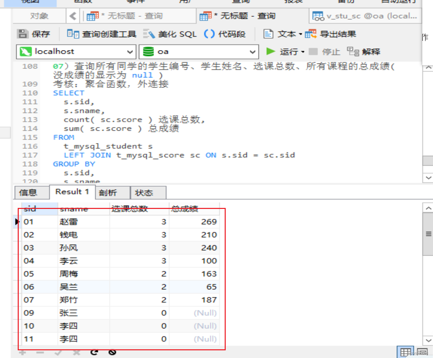
Task: Switch to form view icon
Action: (422, 352)
